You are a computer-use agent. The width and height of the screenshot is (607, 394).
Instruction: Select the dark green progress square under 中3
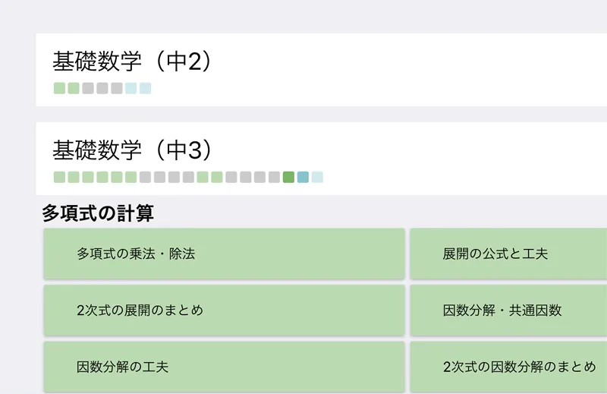288,177
